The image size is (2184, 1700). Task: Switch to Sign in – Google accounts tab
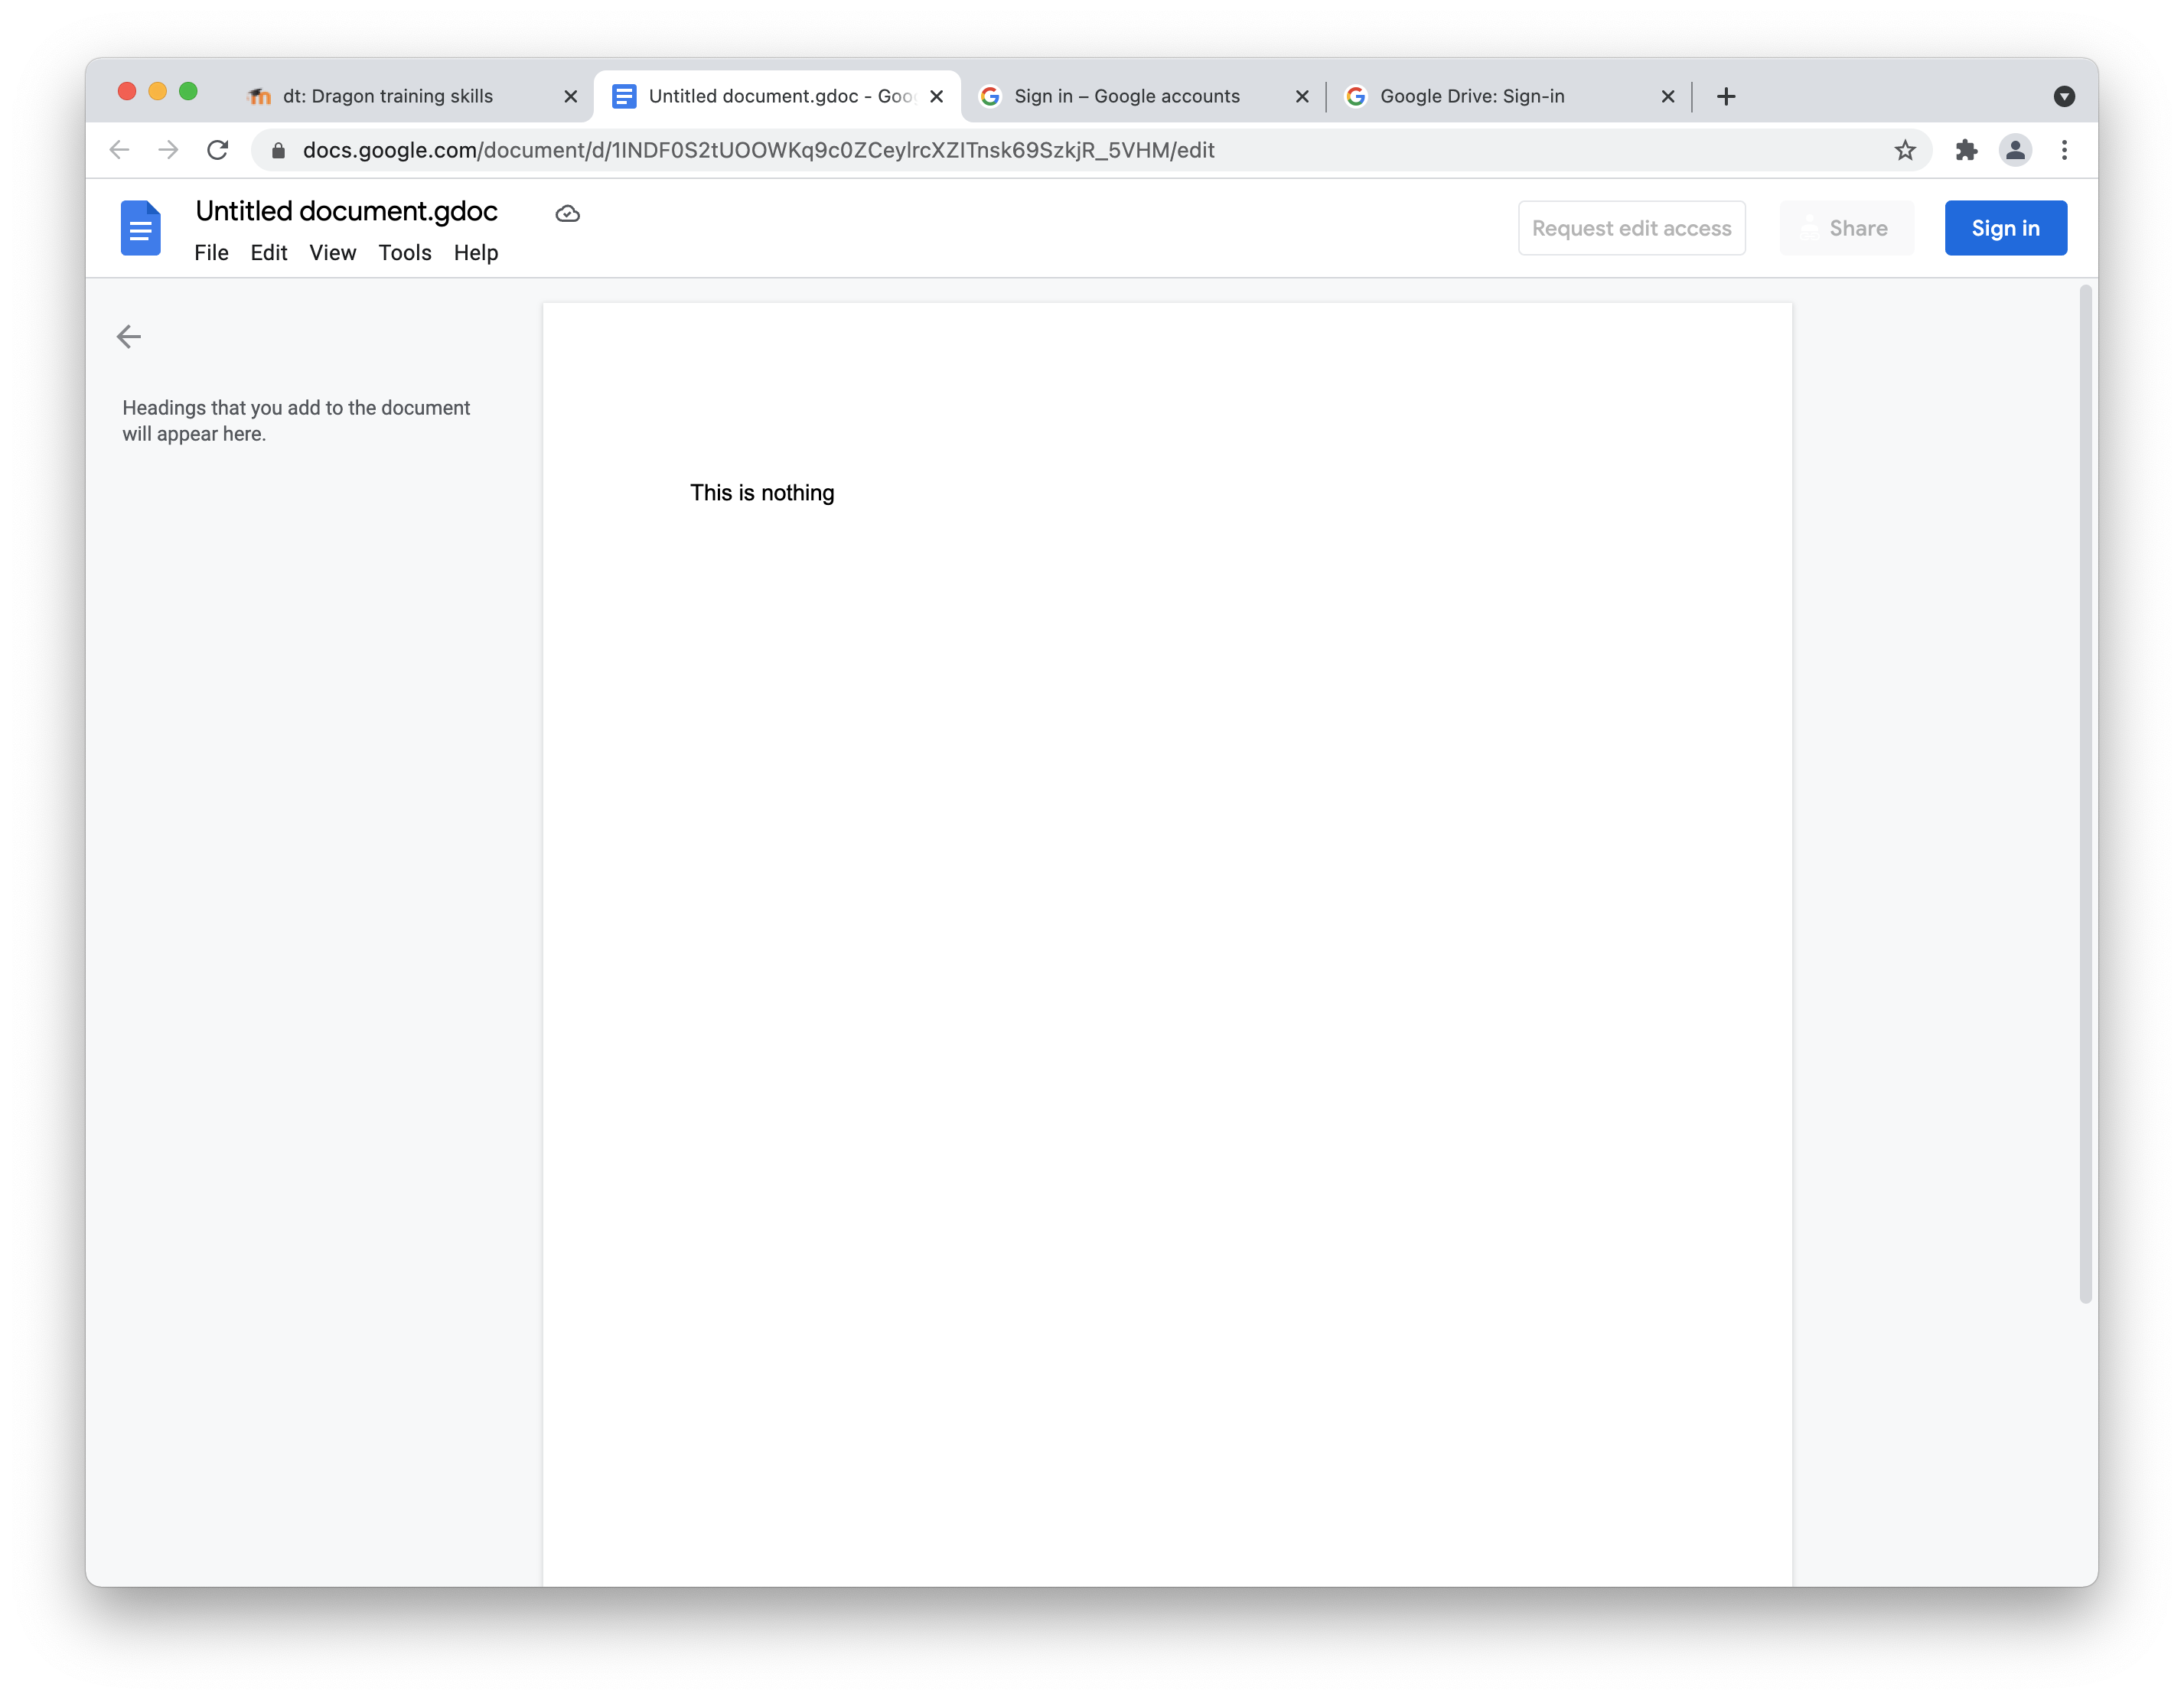(x=1143, y=96)
